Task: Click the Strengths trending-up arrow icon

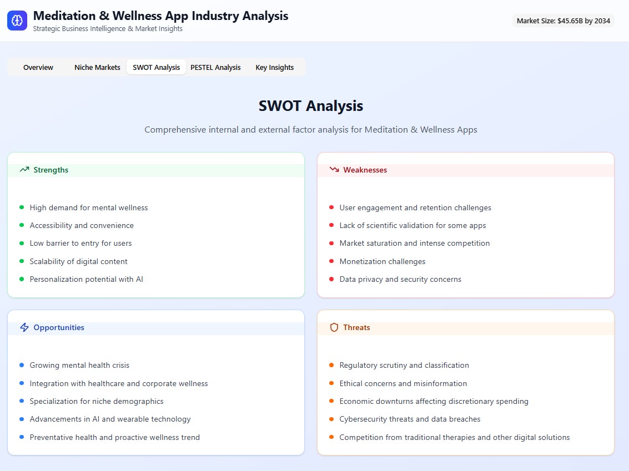Action: coord(24,170)
